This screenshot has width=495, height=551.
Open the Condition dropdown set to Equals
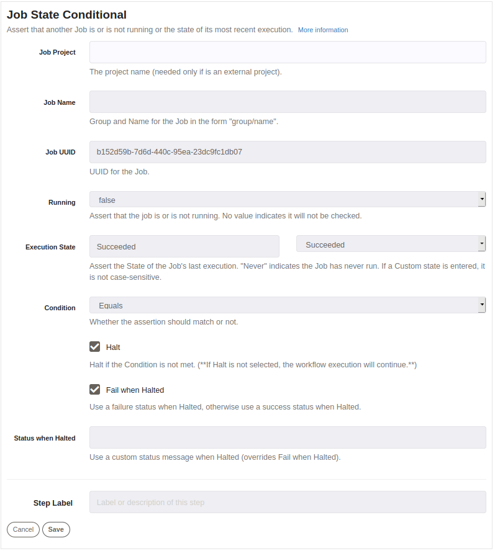(x=288, y=305)
